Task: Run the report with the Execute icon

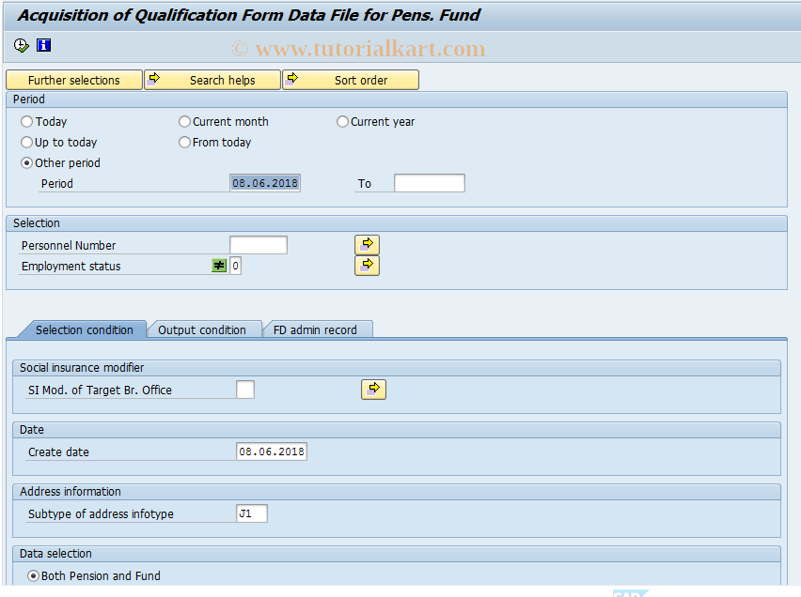Action: (19, 45)
